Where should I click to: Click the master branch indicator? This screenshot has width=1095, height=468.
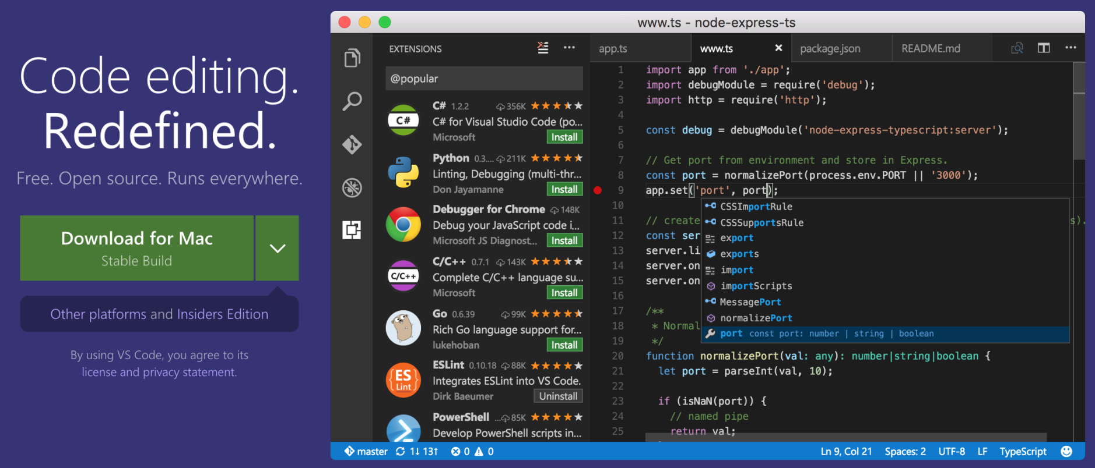(x=366, y=451)
